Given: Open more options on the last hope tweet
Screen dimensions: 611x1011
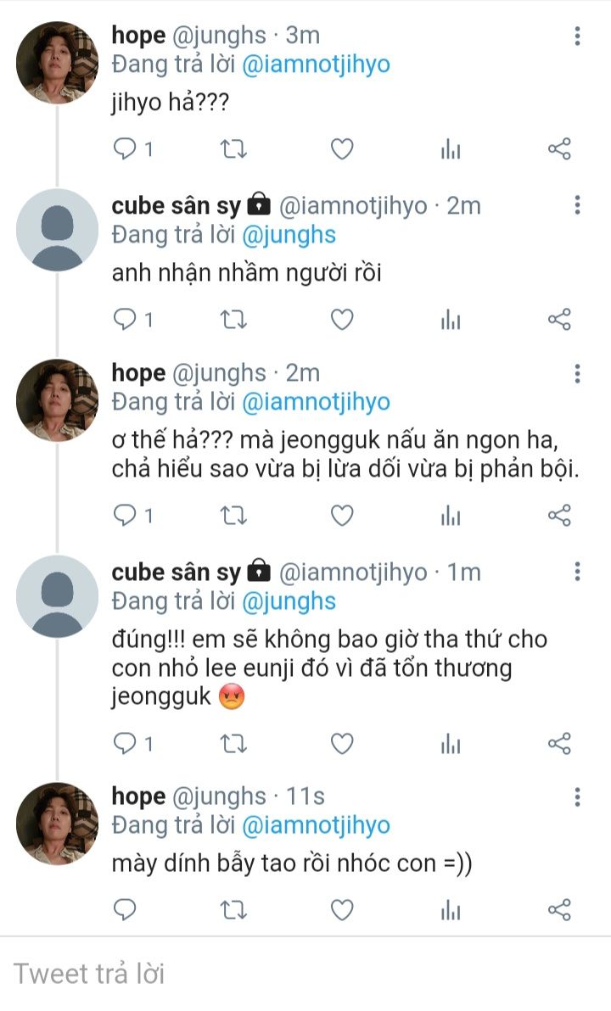Looking at the screenshot, I should [577, 796].
